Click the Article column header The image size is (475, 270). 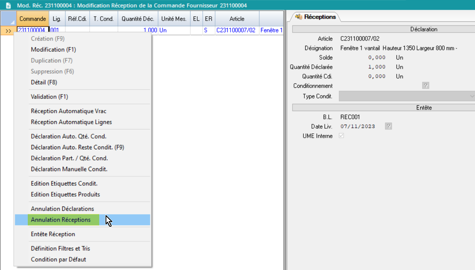click(237, 19)
